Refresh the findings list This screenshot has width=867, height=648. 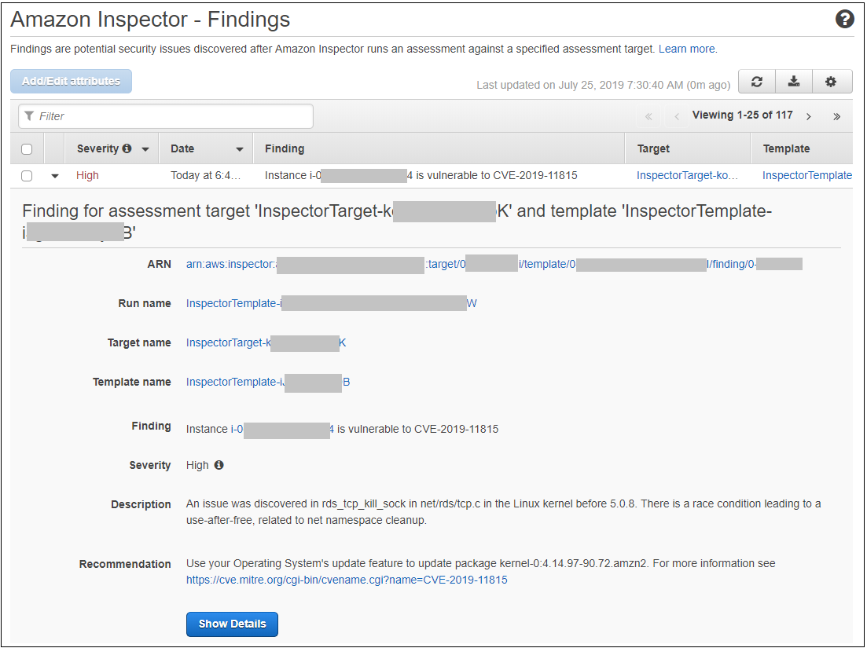(757, 82)
